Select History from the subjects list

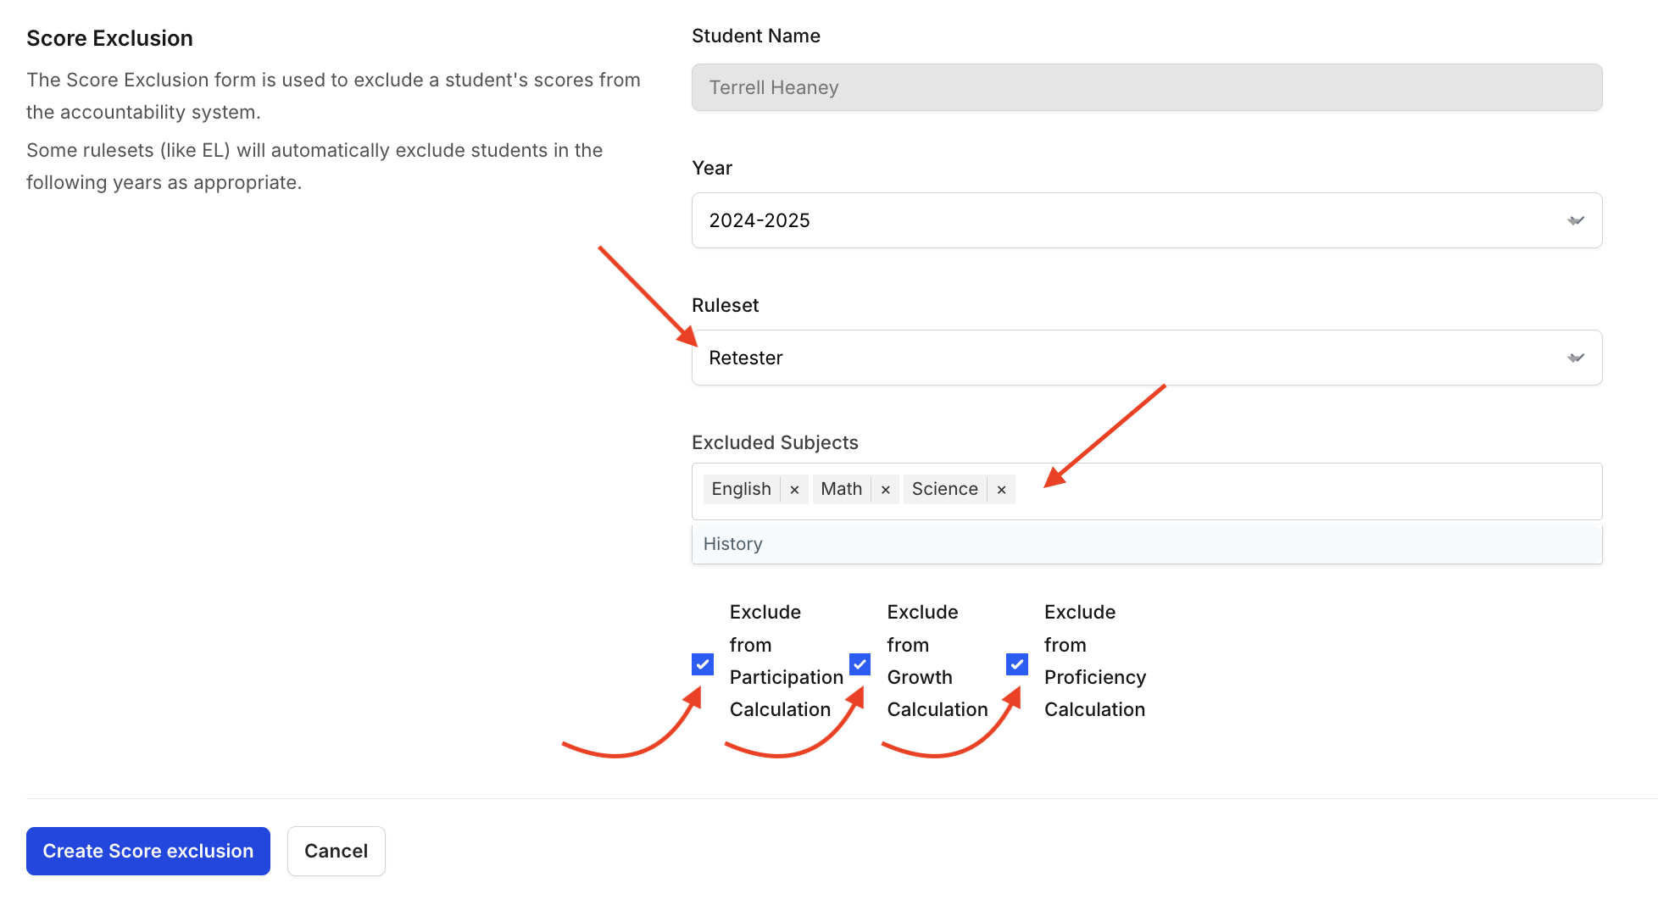pyautogui.click(x=733, y=544)
